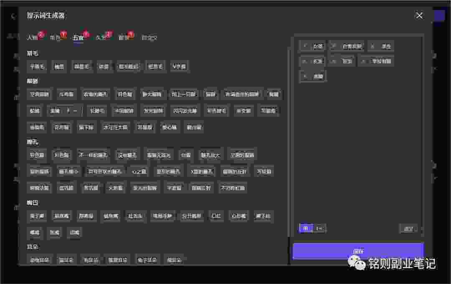Choose the 不一样的瞳孔 pupil tag

click(93, 155)
